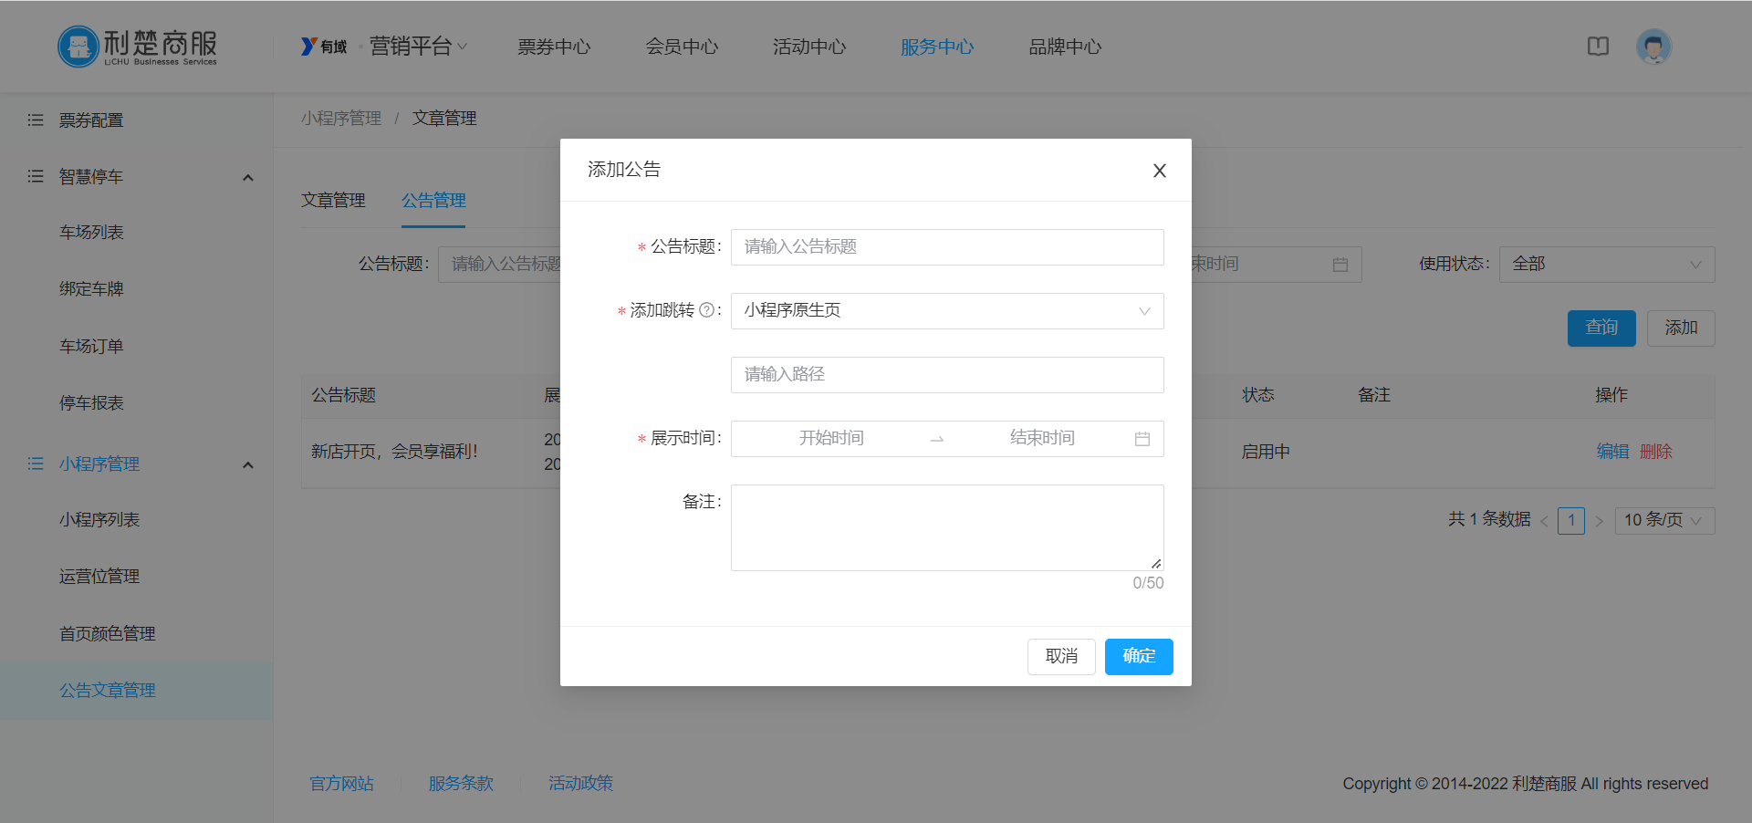The width and height of the screenshot is (1752, 823).
Task: Click the 智慧停车 menu list icon
Action: tap(36, 177)
